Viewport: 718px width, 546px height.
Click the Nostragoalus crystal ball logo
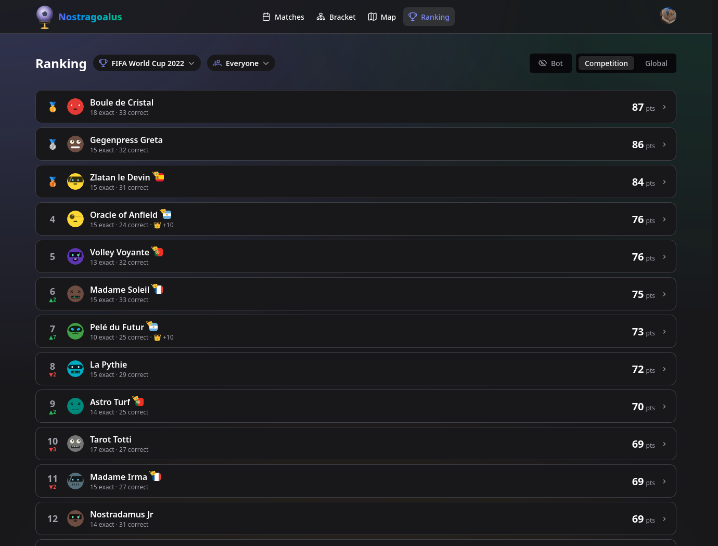pyautogui.click(x=45, y=17)
